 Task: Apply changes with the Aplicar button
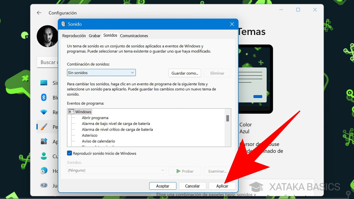click(x=222, y=186)
